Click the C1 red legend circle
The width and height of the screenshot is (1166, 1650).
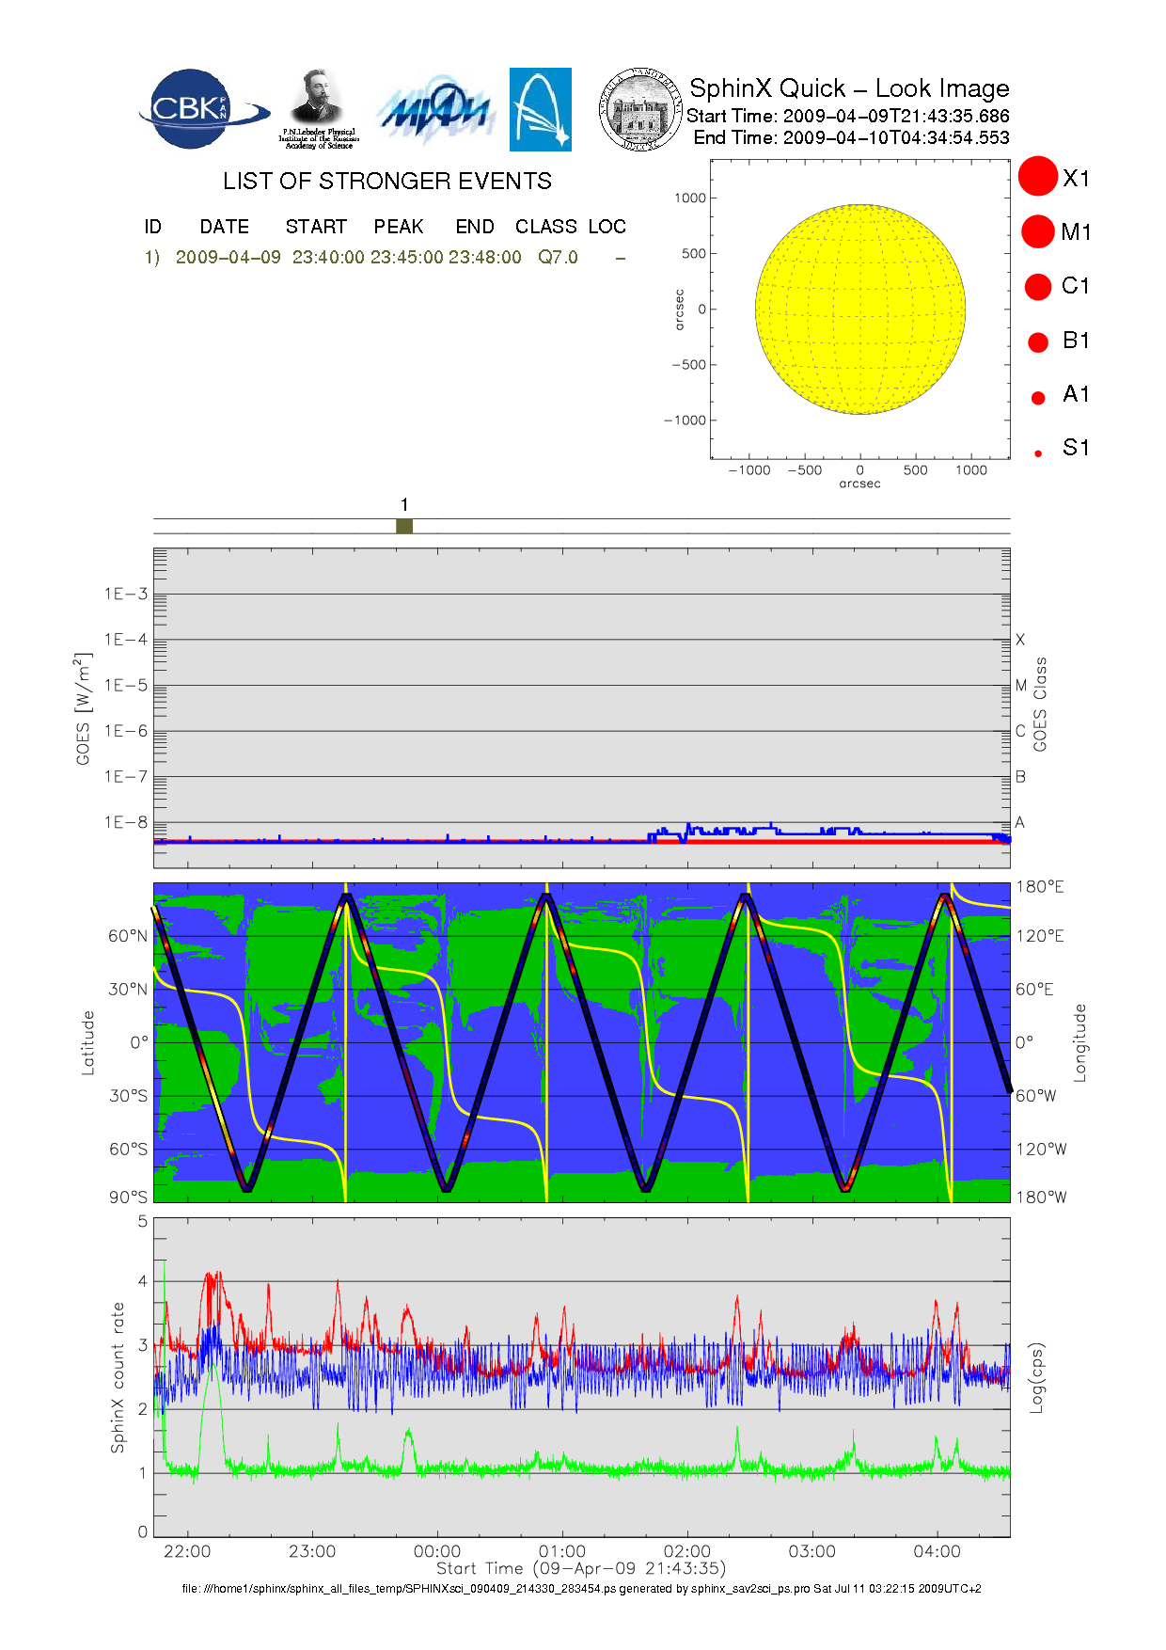1038,286
